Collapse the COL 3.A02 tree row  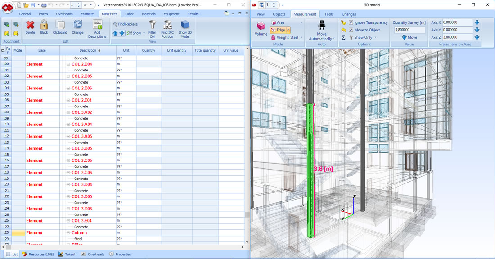coord(68,112)
